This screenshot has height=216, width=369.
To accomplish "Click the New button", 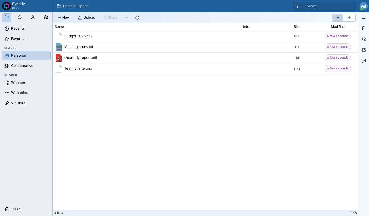I will point(63,18).
